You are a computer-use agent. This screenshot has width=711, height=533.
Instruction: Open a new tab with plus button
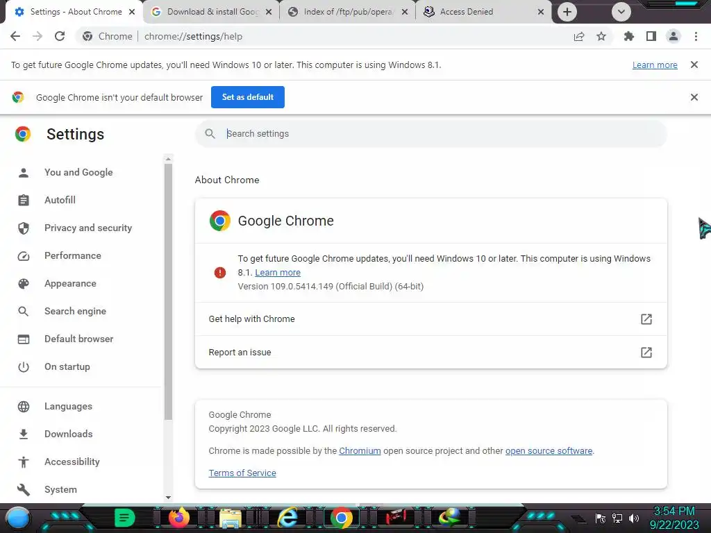[x=567, y=12]
